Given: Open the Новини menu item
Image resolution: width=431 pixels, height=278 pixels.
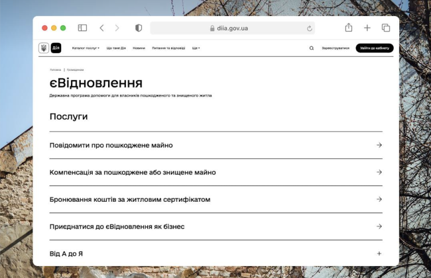Looking at the screenshot, I should pyautogui.click(x=139, y=48).
